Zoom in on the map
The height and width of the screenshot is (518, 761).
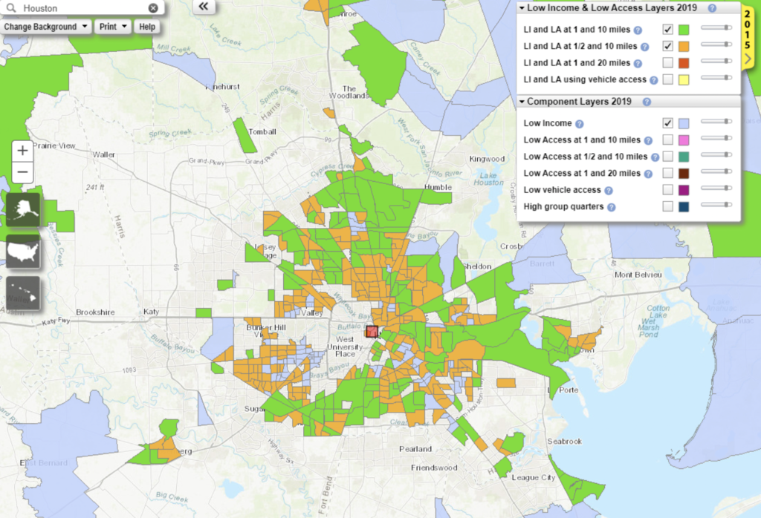pos(23,150)
